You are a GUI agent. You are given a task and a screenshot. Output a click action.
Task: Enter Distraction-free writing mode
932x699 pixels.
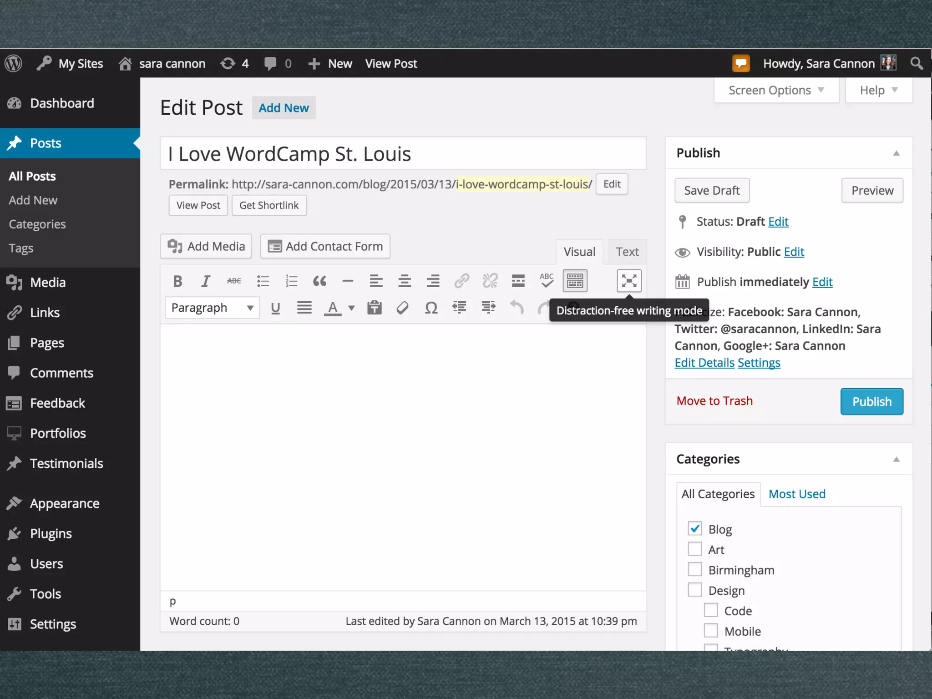(x=629, y=281)
